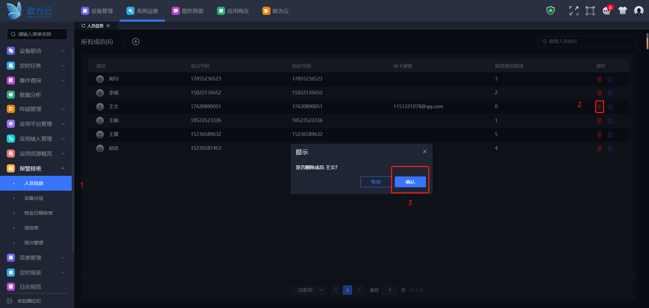Close the 人员信息 tab
This screenshot has height=308, width=649.
(108, 26)
